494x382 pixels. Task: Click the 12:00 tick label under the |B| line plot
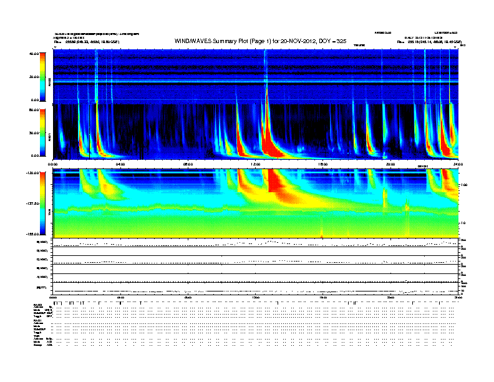(x=256, y=297)
